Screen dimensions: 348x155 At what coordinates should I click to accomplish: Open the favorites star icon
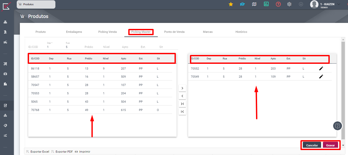[231, 4]
